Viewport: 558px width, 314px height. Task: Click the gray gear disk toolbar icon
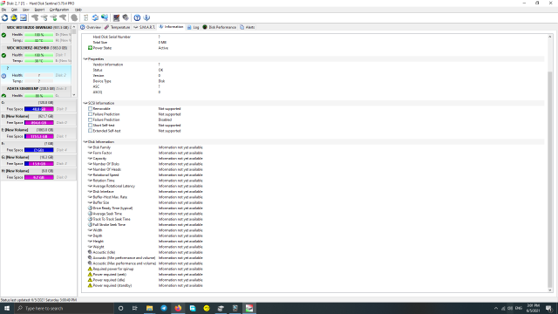126,17
